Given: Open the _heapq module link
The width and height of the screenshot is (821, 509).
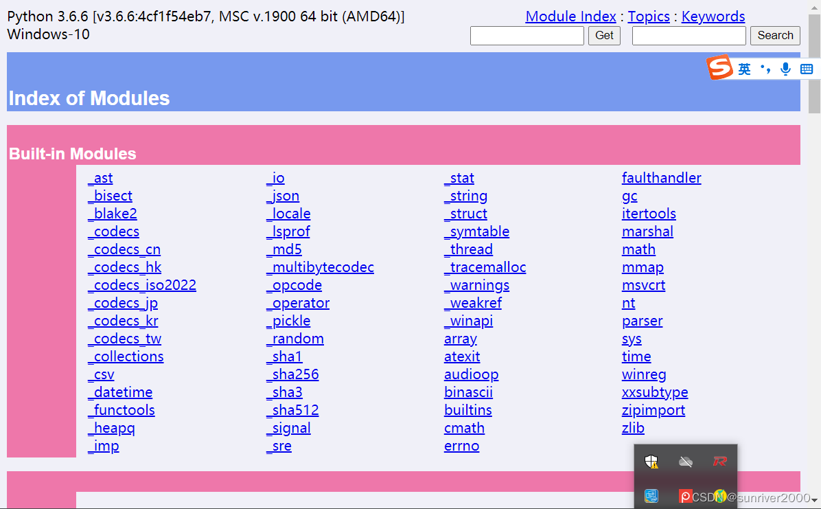Looking at the screenshot, I should coord(111,428).
